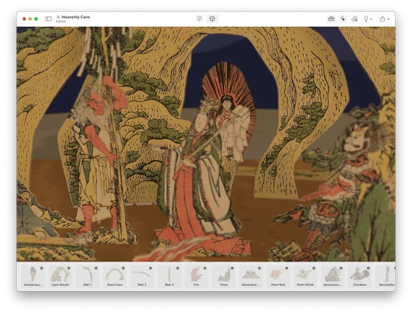Click the overlapping shapes toolbar icon
Screen dimensions: 412x313
click(x=354, y=19)
